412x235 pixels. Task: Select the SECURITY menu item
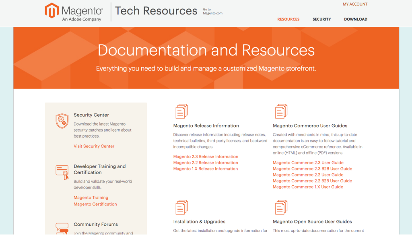click(x=321, y=19)
